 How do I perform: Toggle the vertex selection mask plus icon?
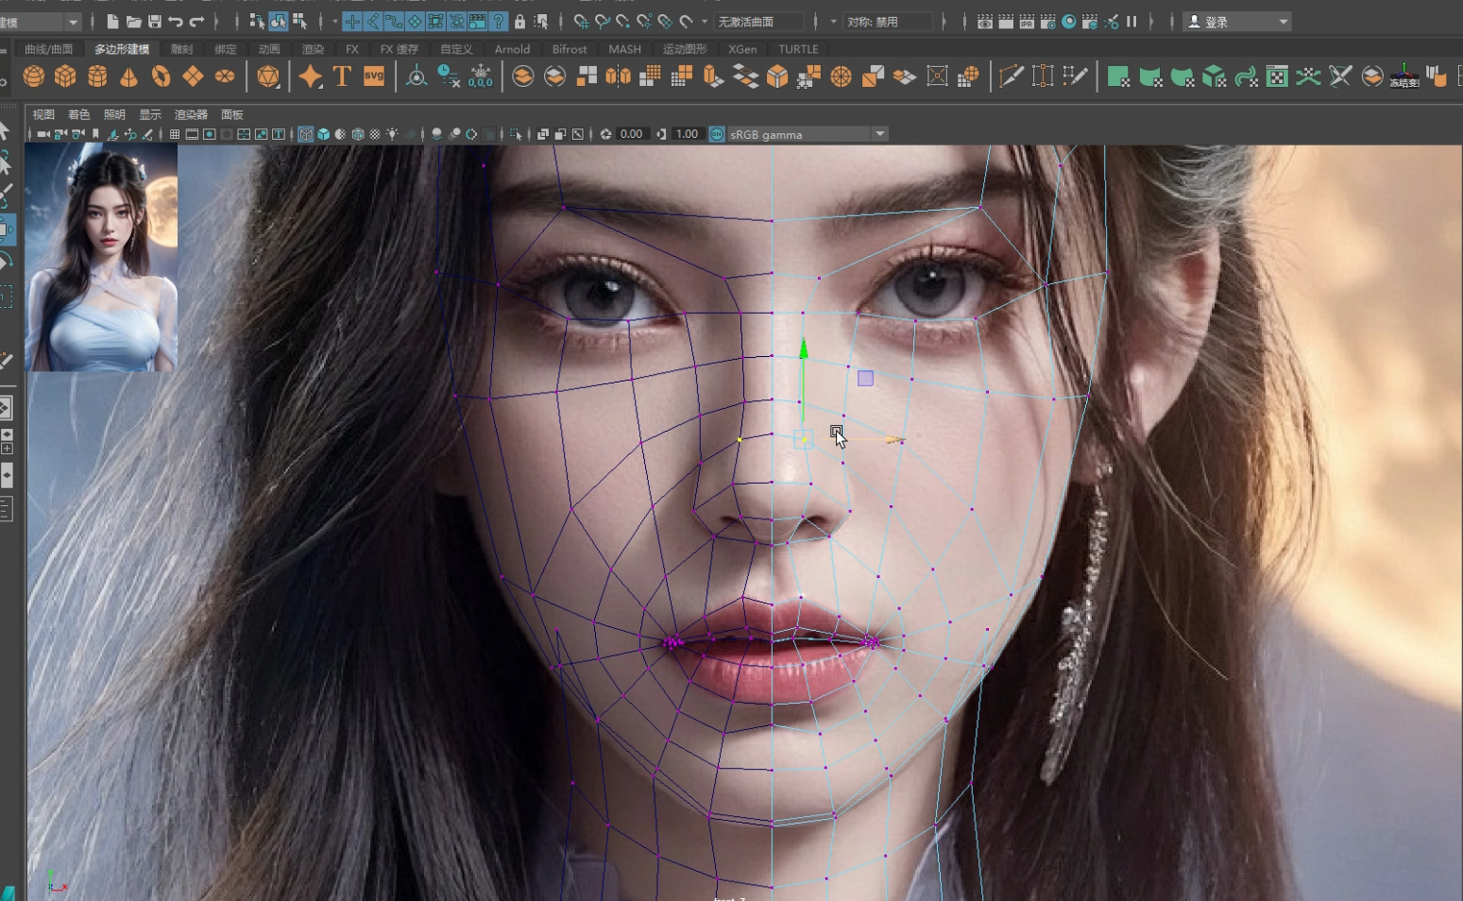(352, 21)
